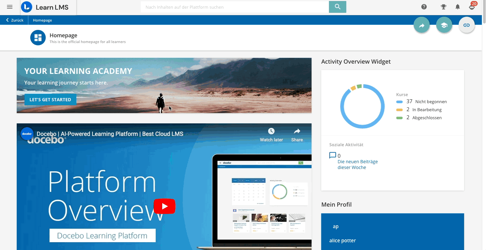
Task: Click the 'Mein Profil' heading
Action: [x=336, y=205]
